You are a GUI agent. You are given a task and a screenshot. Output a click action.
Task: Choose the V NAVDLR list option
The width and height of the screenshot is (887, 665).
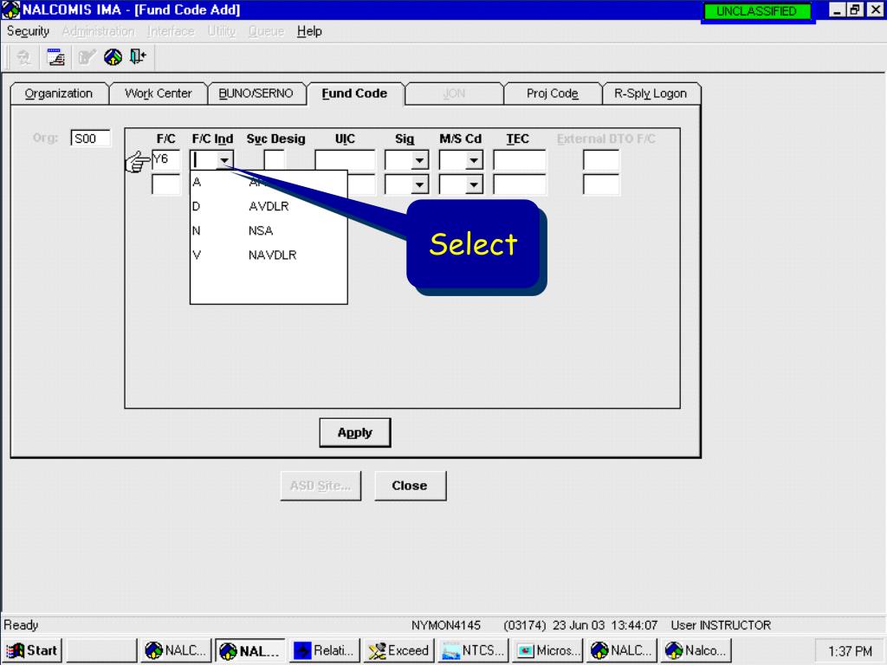pyautogui.click(x=269, y=255)
